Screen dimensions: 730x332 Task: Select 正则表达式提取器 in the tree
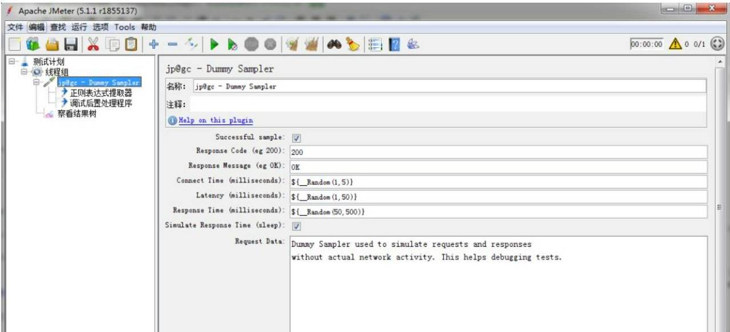tap(100, 93)
